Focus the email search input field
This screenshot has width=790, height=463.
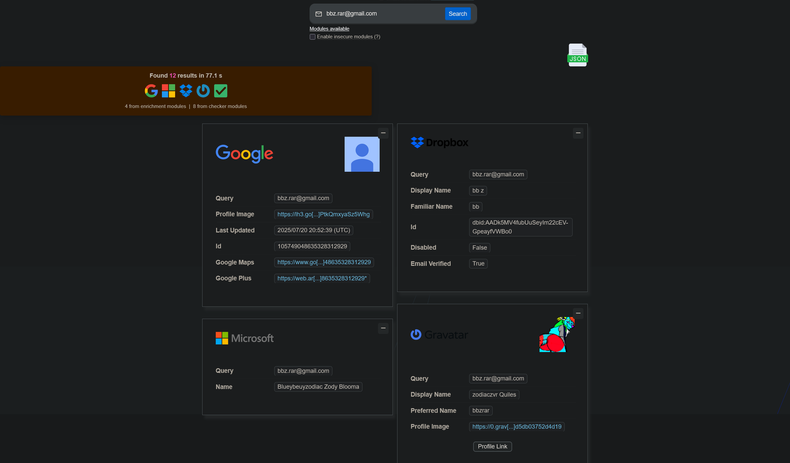pyautogui.click(x=383, y=14)
